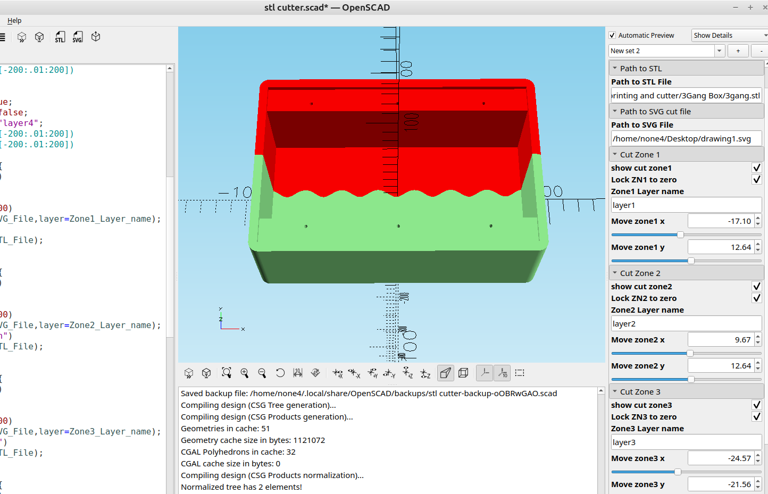The width and height of the screenshot is (768, 494).
Task: Export as SVG from the editor toolbar
Action: coord(78,37)
